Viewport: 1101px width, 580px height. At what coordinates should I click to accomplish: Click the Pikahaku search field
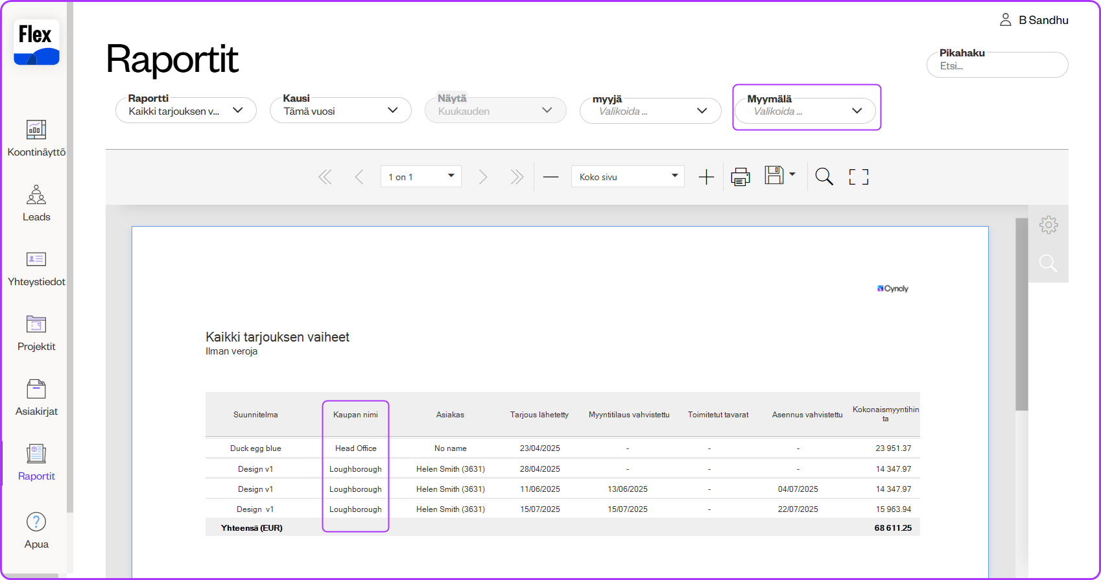click(997, 66)
